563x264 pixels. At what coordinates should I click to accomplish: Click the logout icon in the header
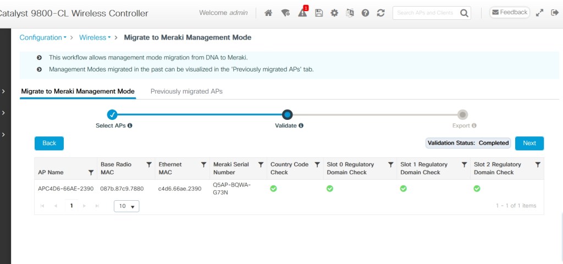coord(555,13)
